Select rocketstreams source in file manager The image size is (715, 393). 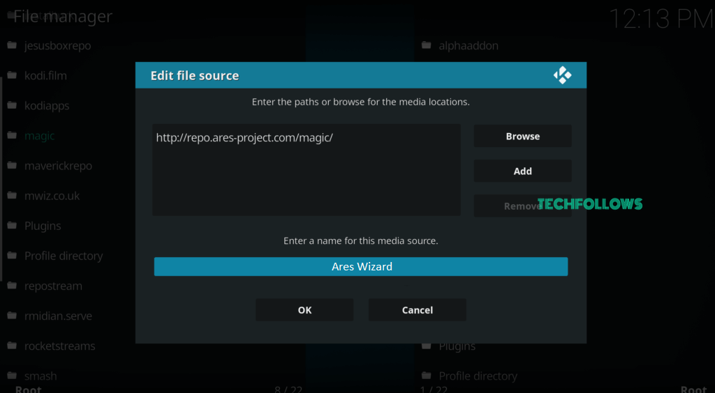pyautogui.click(x=60, y=346)
